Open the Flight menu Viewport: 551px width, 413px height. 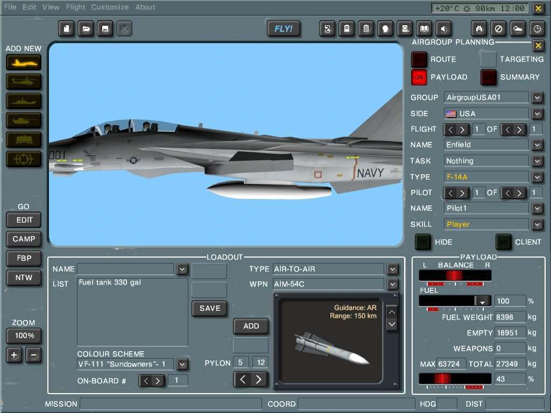pyautogui.click(x=75, y=7)
